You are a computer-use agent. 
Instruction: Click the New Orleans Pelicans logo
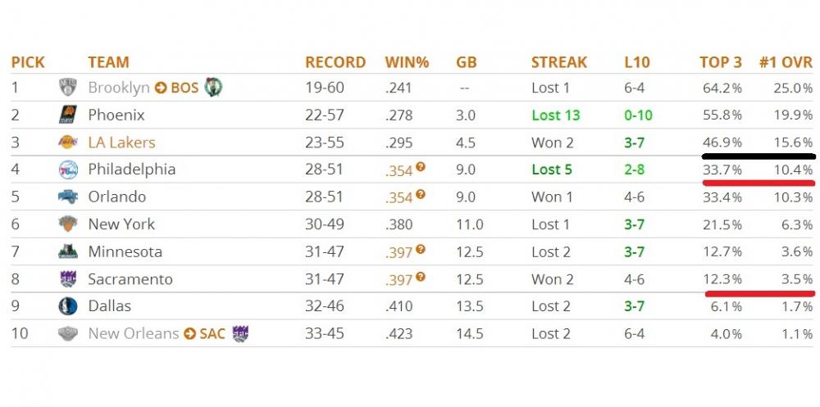pos(67,334)
